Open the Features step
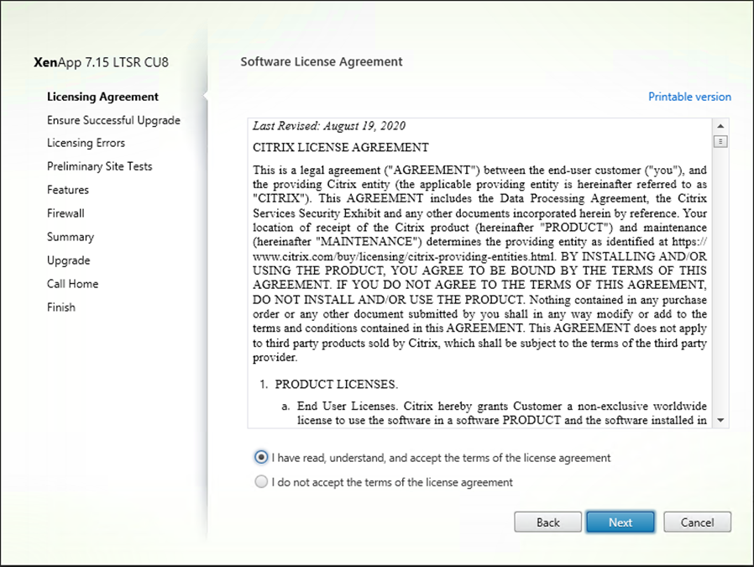 coord(68,190)
